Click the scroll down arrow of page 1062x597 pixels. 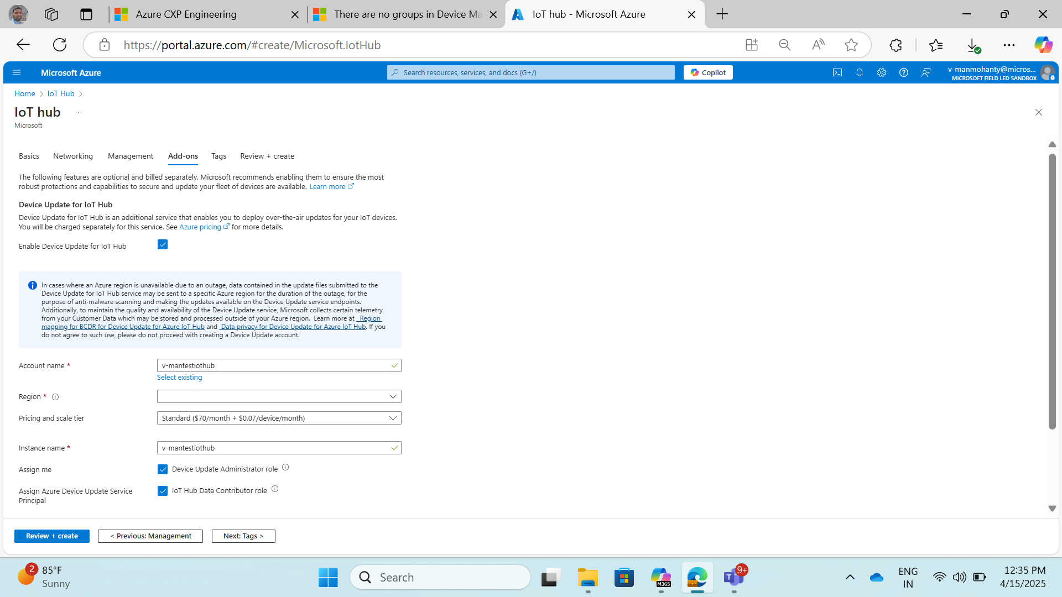tap(1052, 509)
